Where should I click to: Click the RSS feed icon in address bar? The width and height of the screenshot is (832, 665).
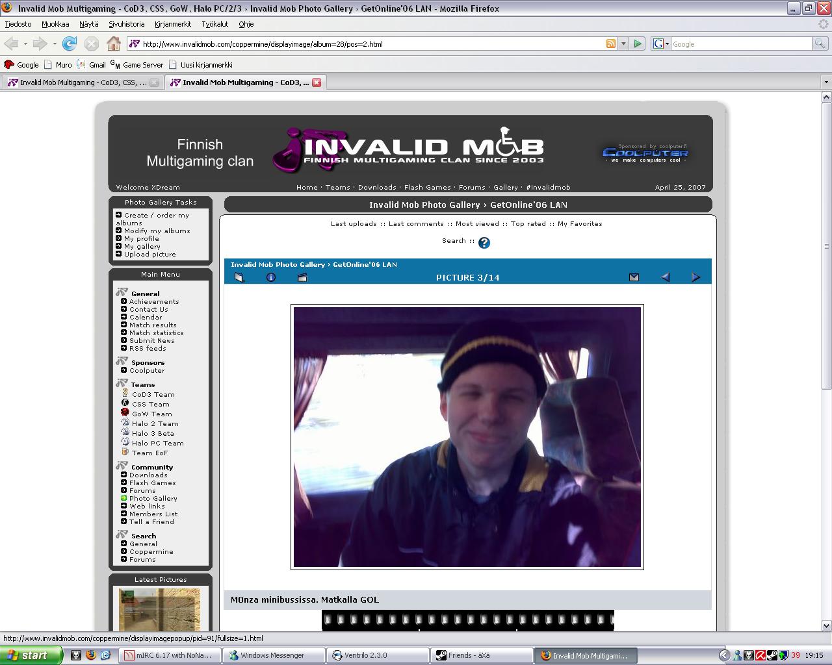click(x=610, y=44)
